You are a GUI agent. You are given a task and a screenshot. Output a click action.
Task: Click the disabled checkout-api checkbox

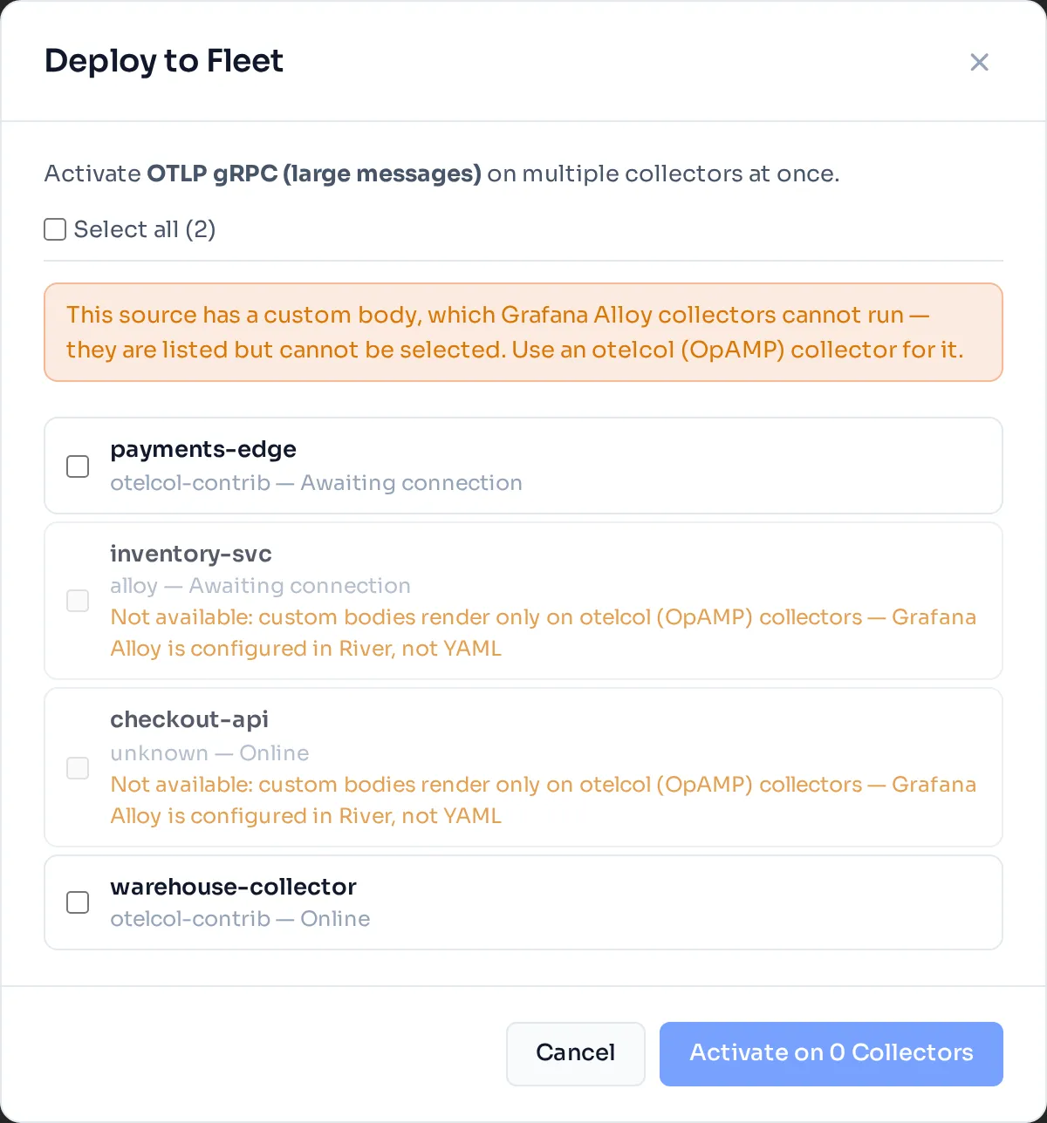pos(78,767)
